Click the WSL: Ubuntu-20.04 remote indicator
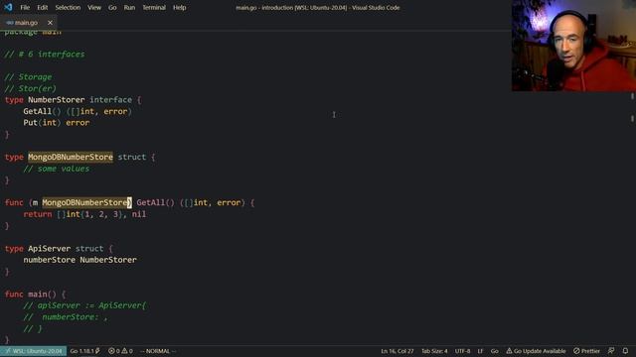 tap(33, 351)
